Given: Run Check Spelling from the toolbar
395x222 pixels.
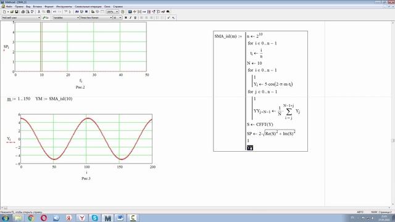Looking at the screenshot, I should 32,12.
